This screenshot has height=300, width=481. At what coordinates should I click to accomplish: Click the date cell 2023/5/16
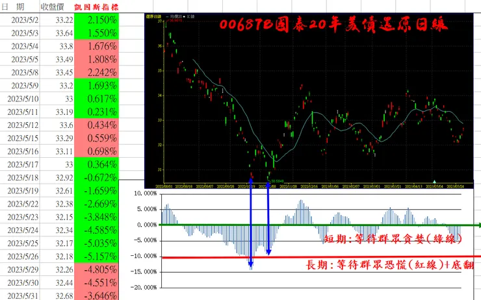(19, 152)
